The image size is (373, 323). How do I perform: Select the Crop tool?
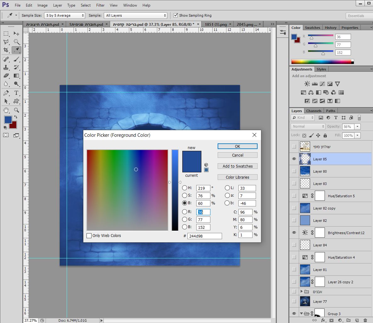point(6,50)
